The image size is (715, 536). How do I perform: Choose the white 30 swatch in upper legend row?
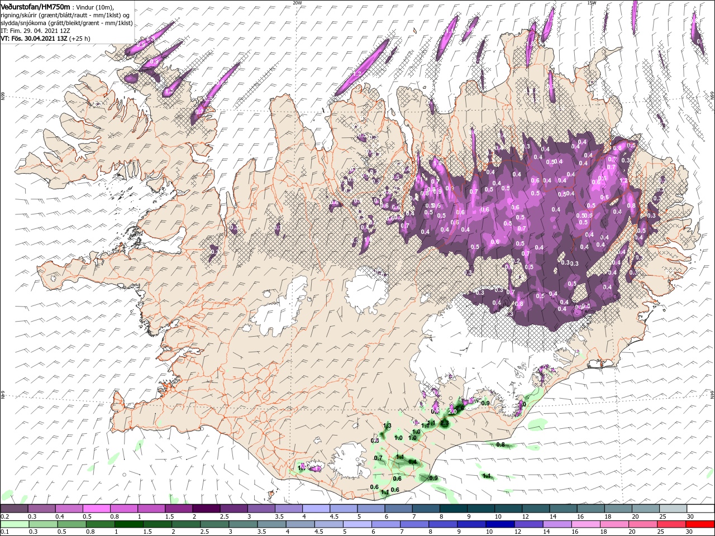coord(700,509)
